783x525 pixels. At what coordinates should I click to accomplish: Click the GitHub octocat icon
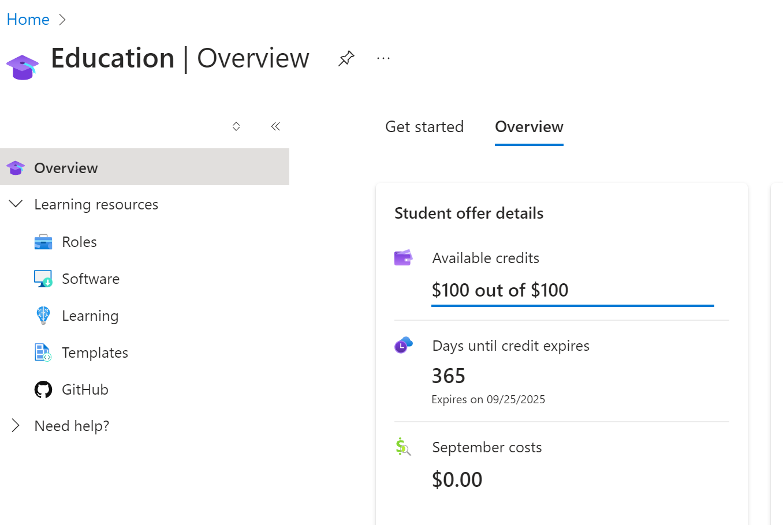pos(43,389)
